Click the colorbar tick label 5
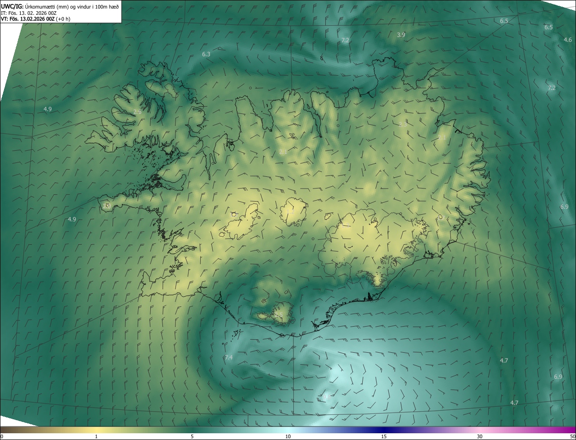Viewport: 576px width, 440px height. (x=192, y=437)
